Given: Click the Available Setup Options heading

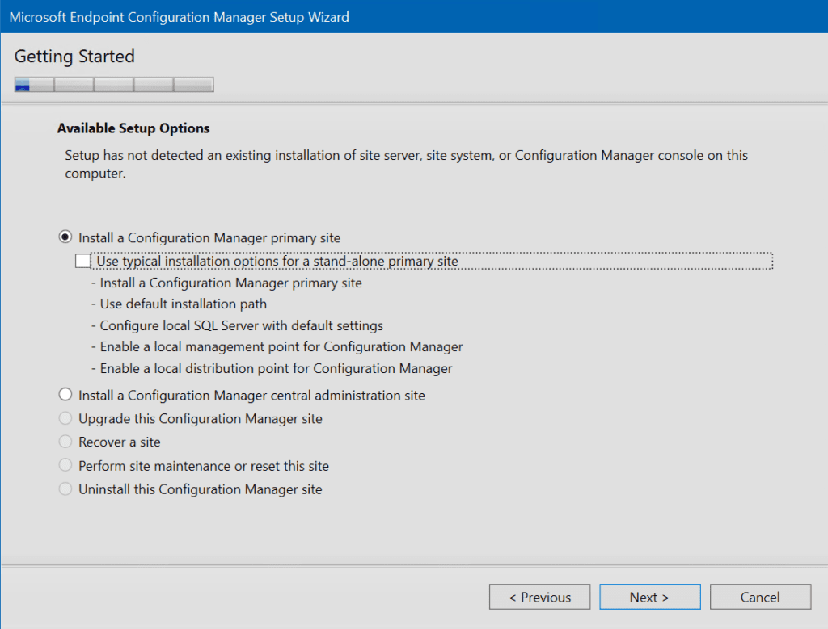Looking at the screenshot, I should point(133,128).
